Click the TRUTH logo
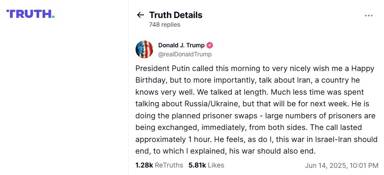The image size is (384, 175). tap(30, 14)
